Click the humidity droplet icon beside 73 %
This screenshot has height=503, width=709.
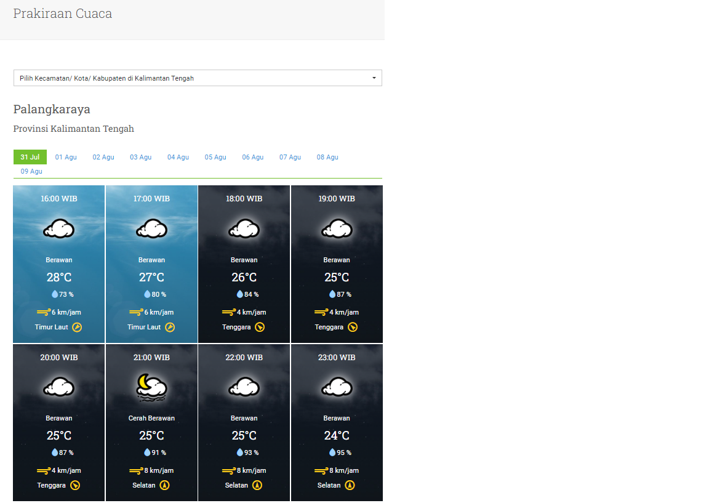coord(55,294)
